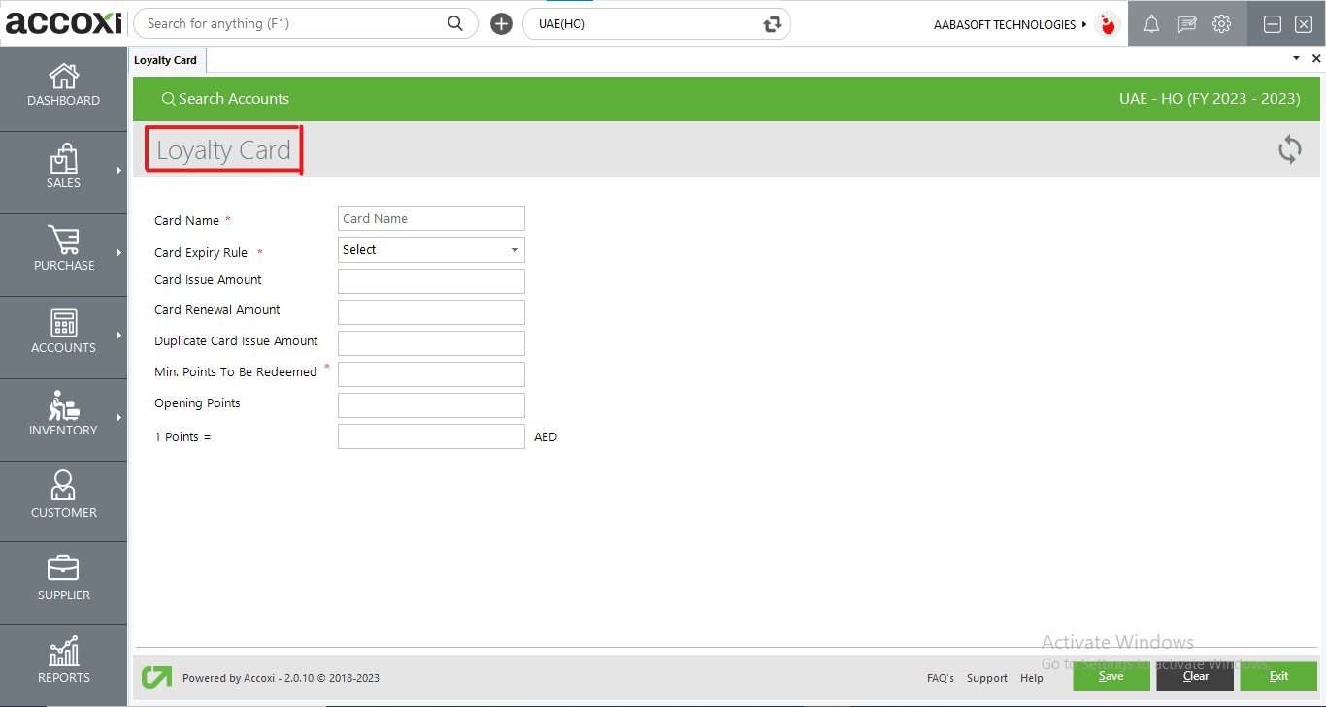
Task: Select the Loyalty Card tab
Action: [x=165, y=60]
